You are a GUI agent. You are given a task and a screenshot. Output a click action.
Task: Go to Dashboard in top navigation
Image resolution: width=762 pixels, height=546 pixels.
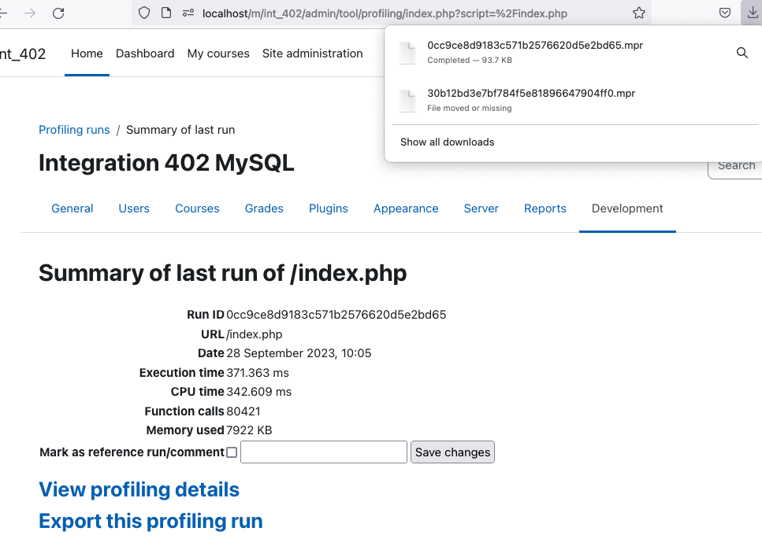point(145,53)
